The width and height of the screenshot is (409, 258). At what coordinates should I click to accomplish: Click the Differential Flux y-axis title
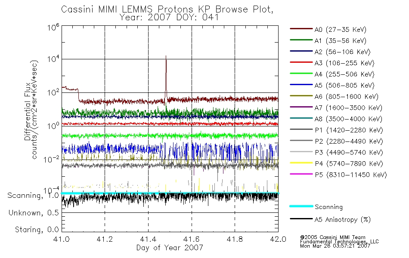coord(28,111)
